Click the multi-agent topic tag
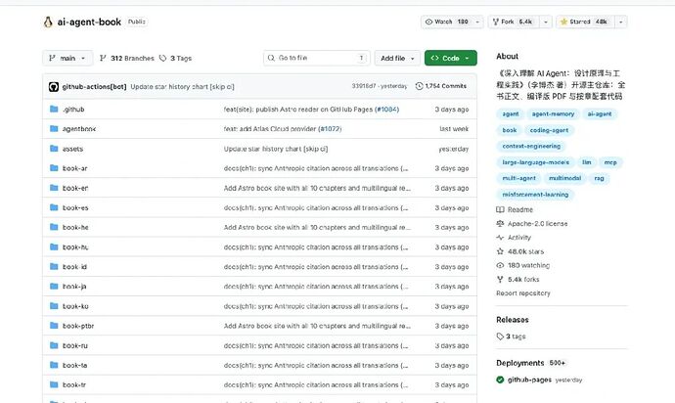 pyautogui.click(x=518, y=178)
